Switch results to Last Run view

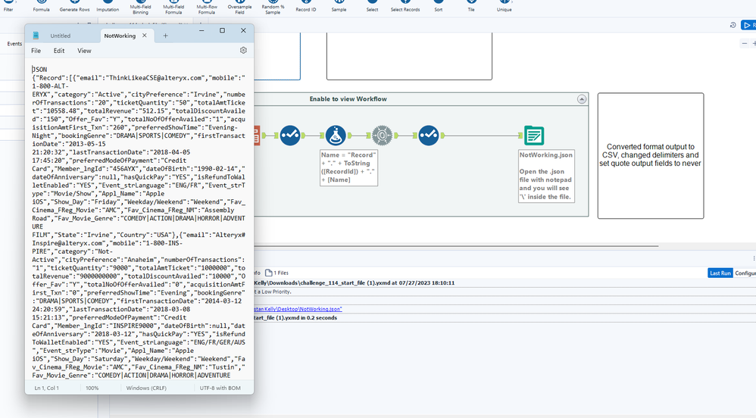point(720,273)
